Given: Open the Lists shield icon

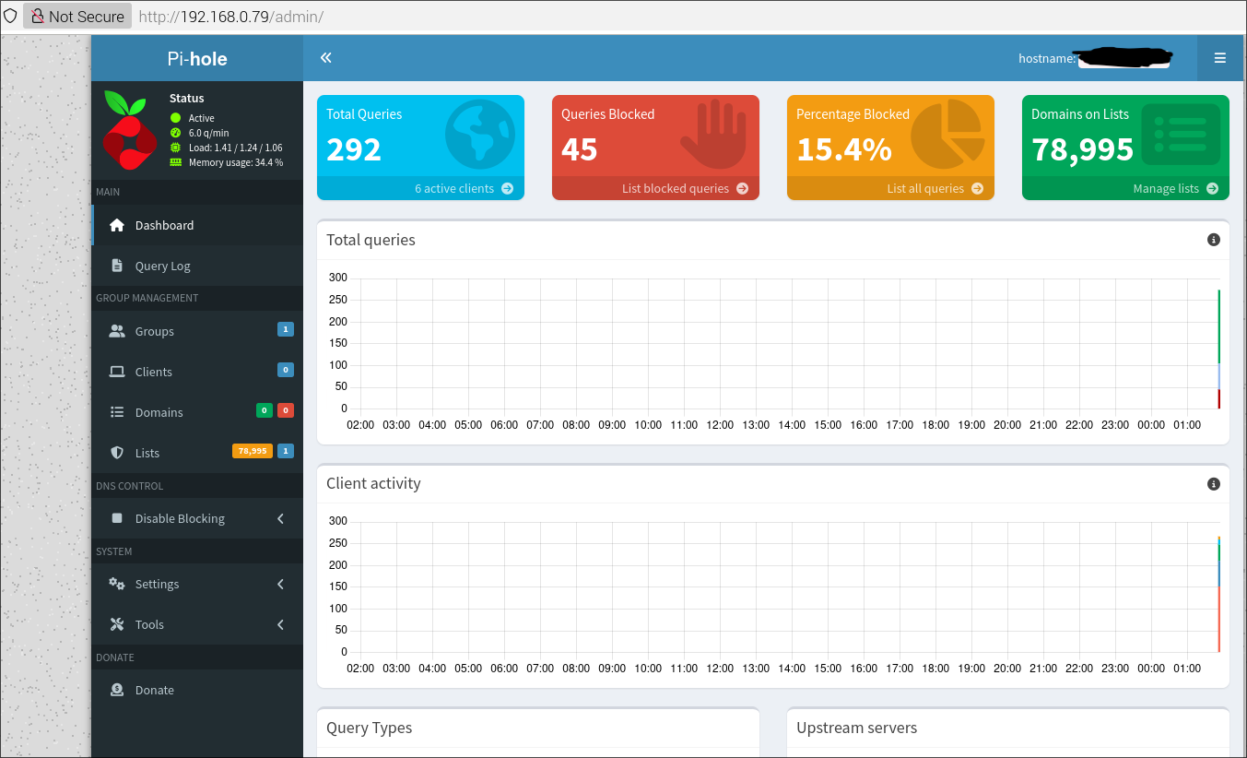Looking at the screenshot, I should 116,452.
